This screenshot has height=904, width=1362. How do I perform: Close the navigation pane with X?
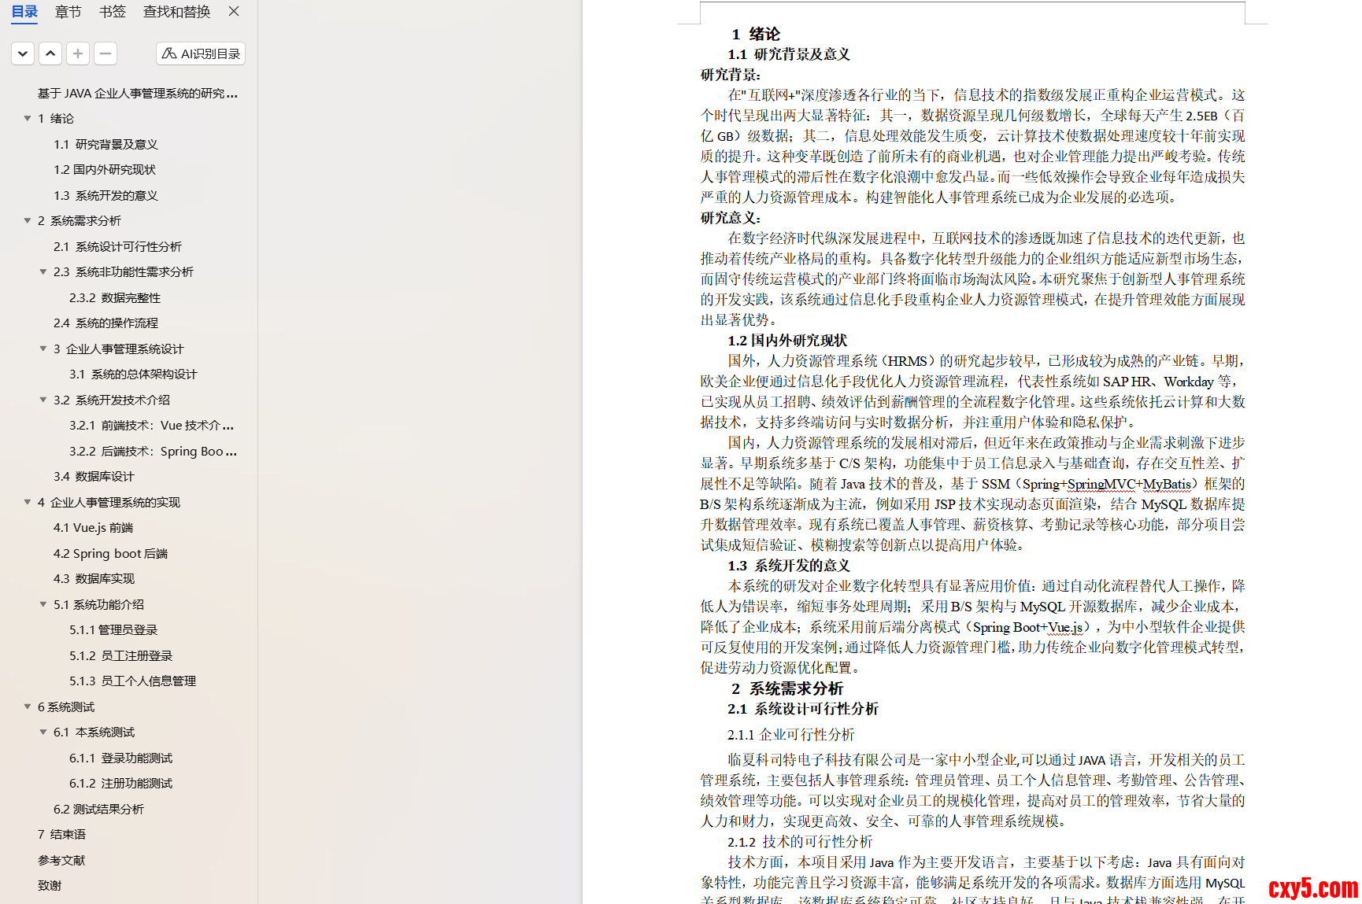(x=234, y=12)
